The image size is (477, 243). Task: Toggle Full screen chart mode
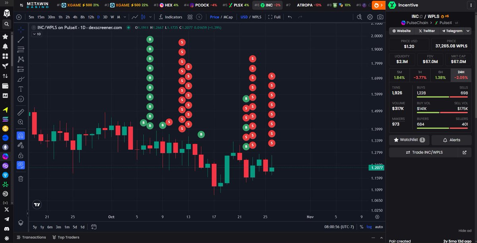[274, 17]
